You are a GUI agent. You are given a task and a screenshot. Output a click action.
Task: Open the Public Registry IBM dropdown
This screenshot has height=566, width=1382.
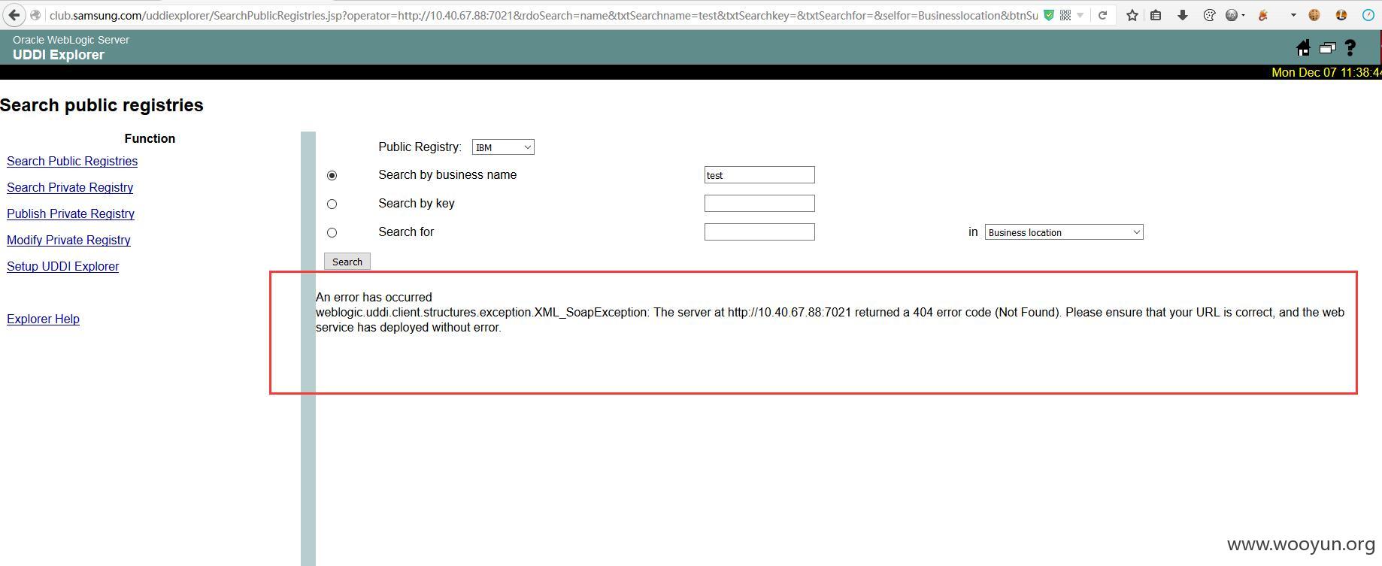click(x=503, y=147)
